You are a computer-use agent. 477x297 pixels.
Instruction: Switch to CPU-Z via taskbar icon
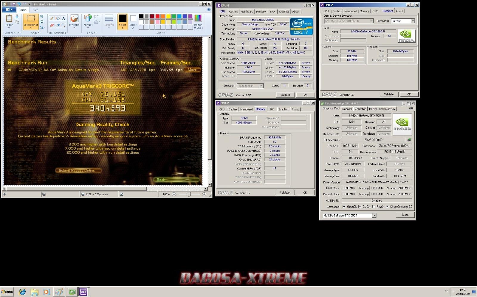pos(83,292)
